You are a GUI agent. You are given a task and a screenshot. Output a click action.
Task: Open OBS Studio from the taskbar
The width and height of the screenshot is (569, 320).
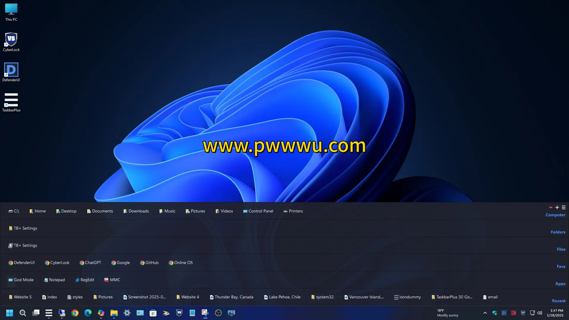click(218, 313)
